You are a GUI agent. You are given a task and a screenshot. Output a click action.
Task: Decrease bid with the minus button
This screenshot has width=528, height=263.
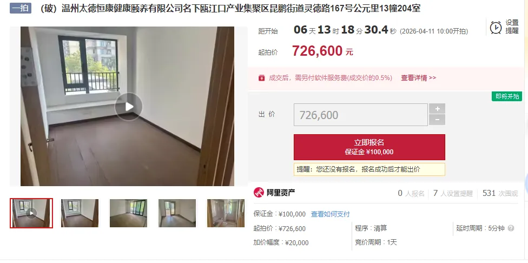point(437,120)
